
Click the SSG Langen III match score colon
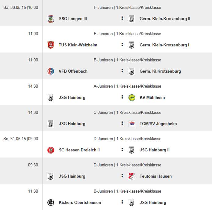pos(122,19)
